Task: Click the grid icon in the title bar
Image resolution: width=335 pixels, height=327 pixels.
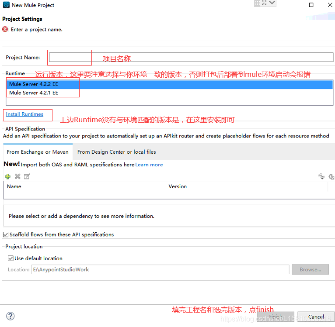Action: 258,3
